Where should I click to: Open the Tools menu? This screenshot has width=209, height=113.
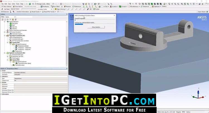click(x=18, y=4)
